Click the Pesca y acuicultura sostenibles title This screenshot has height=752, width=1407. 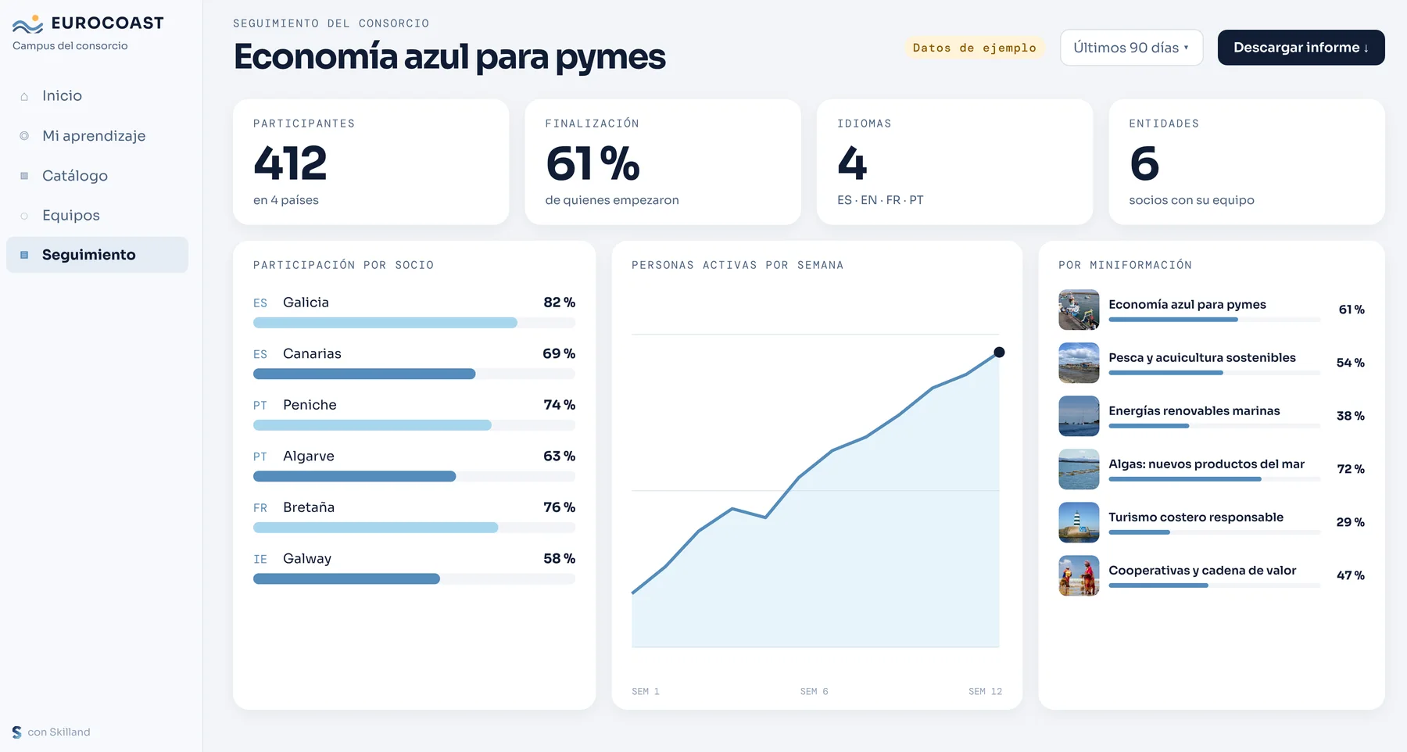[1202, 357]
